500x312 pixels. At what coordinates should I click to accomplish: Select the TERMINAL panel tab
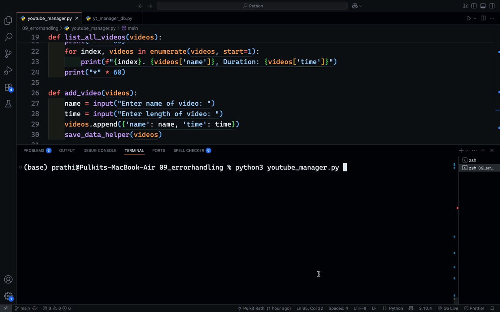(134, 151)
